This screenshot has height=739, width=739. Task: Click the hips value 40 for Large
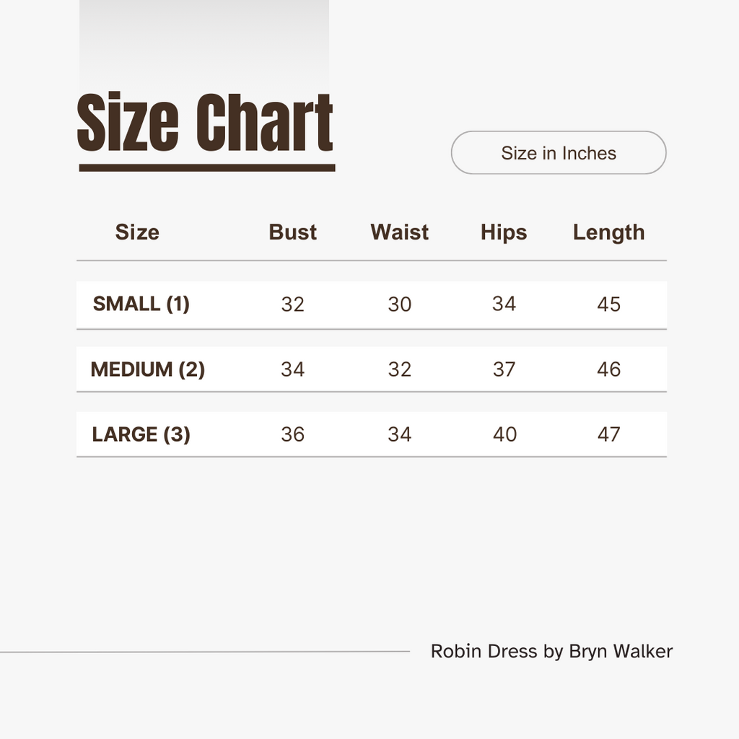coord(504,434)
